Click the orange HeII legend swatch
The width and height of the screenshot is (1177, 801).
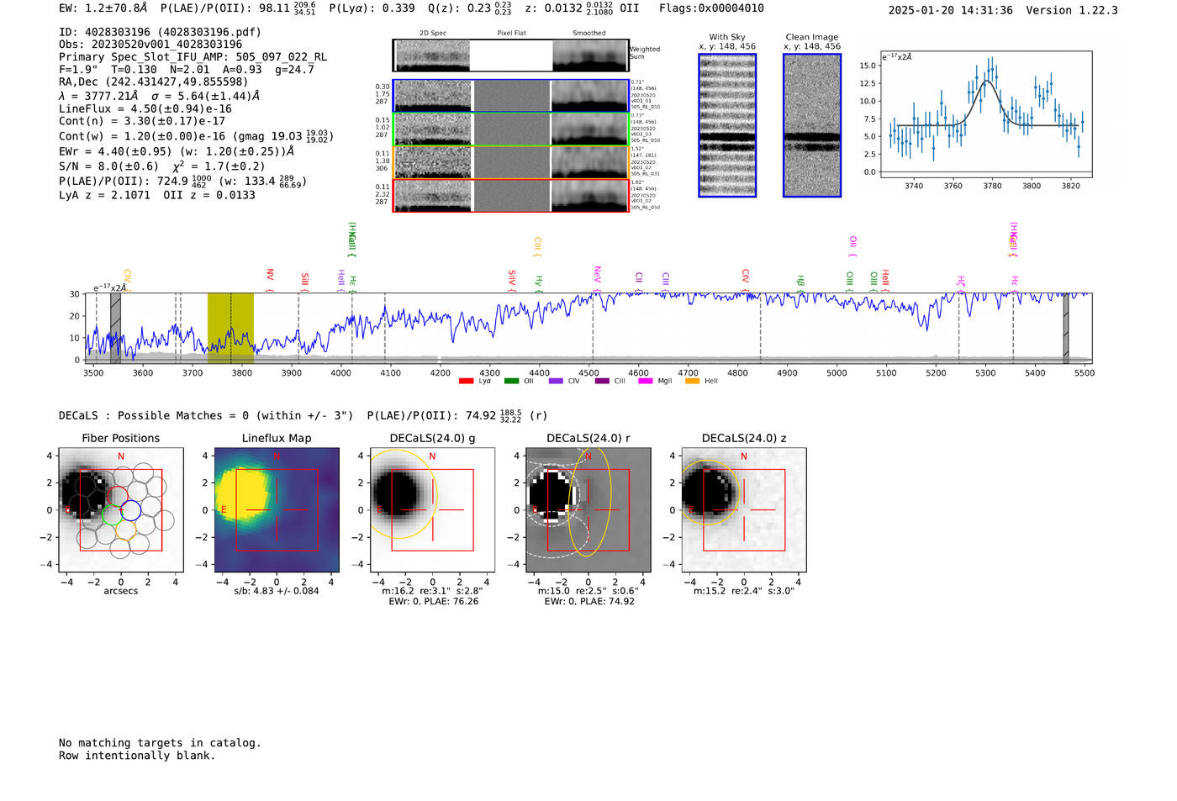[693, 381]
